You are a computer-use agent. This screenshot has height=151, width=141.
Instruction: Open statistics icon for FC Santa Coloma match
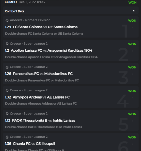[134, 27]
